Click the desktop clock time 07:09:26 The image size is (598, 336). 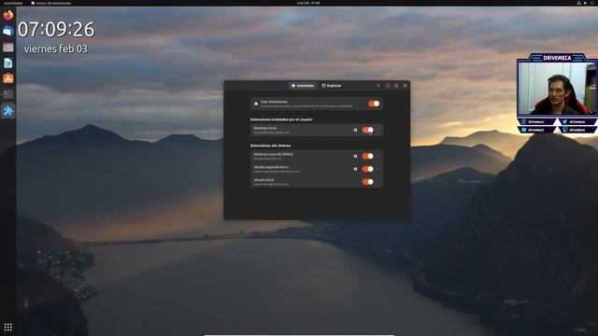56,30
